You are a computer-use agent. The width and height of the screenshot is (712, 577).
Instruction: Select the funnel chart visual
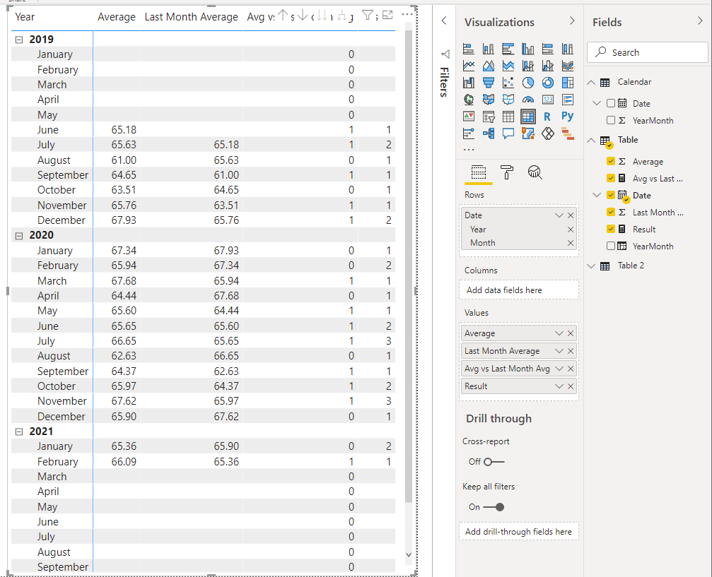pos(489,83)
